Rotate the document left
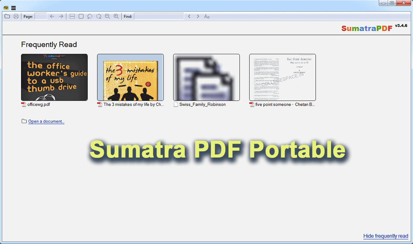This screenshot has width=413, height=244. [90, 16]
